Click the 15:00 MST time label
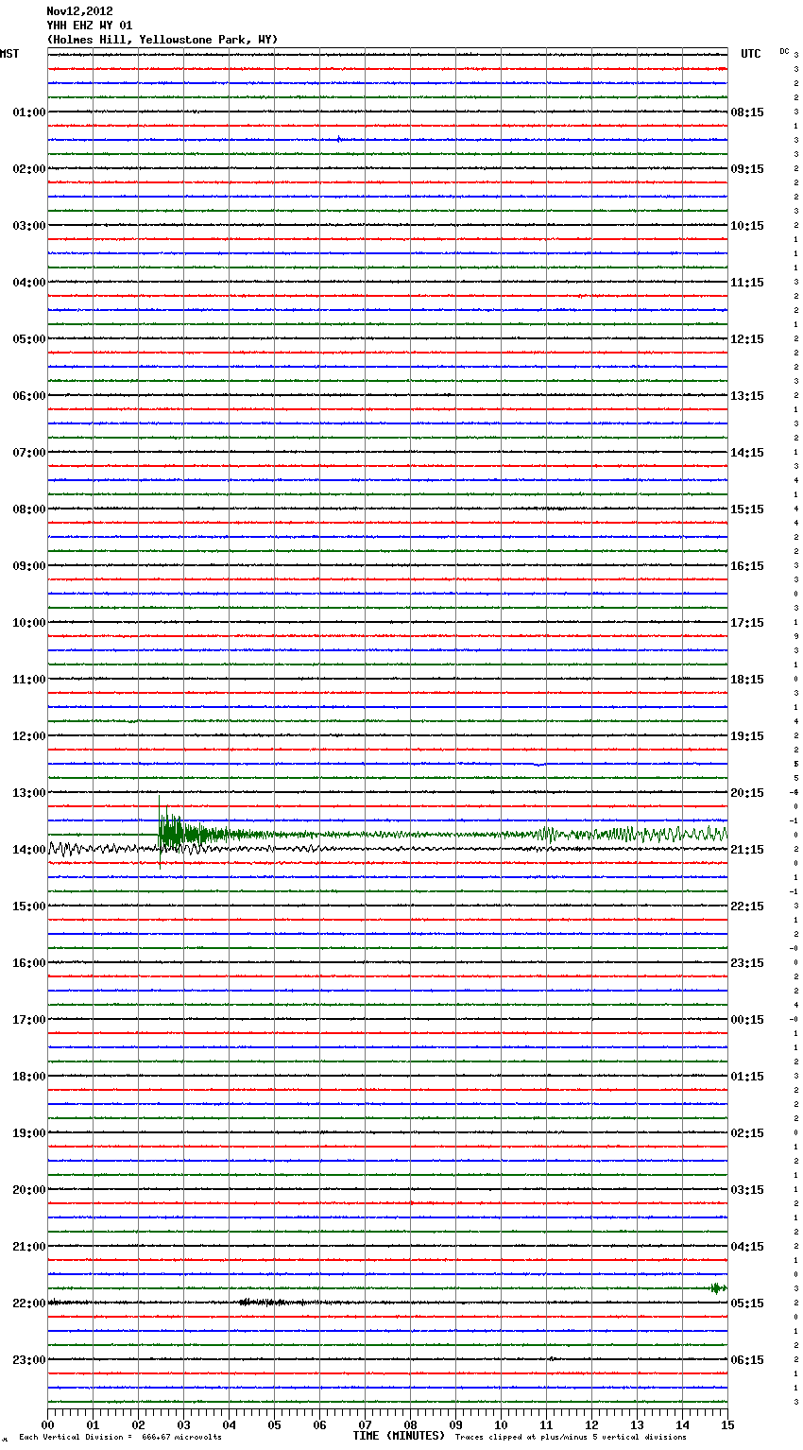 [29, 906]
